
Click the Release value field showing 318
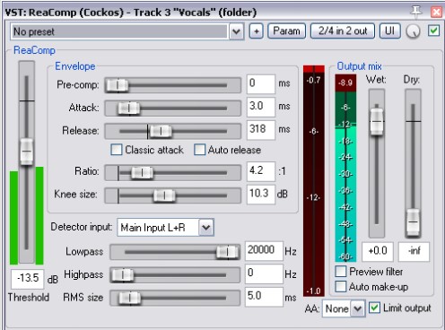pos(261,129)
